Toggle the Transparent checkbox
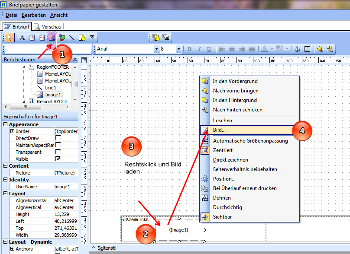This screenshot has width=350, height=254. coord(58,152)
